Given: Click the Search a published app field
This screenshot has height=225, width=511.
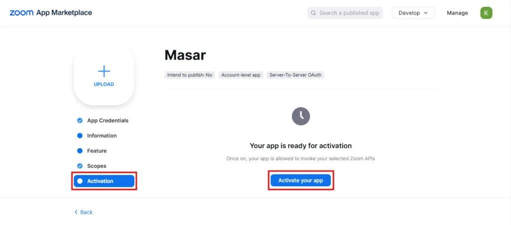Looking at the screenshot, I should [345, 13].
